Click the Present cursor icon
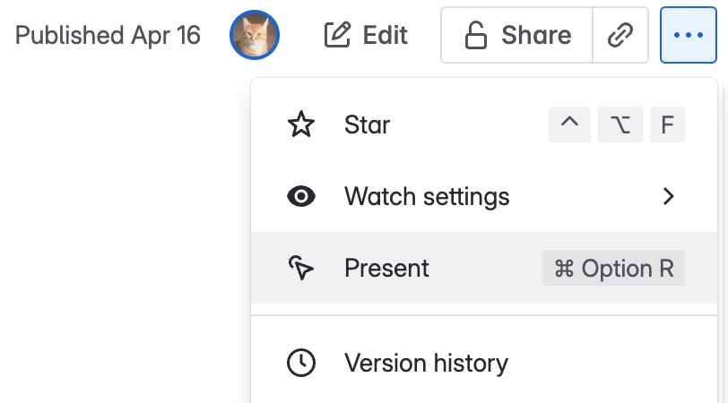The height and width of the screenshot is (403, 728). click(x=301, y=268)
